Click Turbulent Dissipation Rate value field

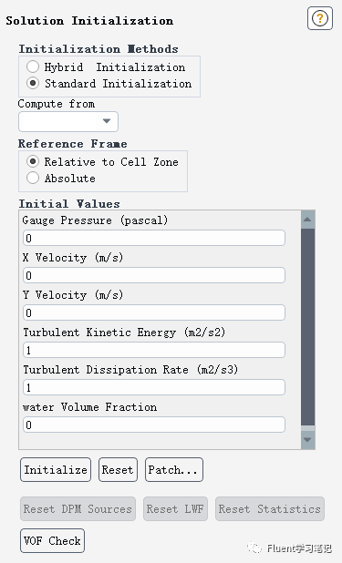(154, 387)
